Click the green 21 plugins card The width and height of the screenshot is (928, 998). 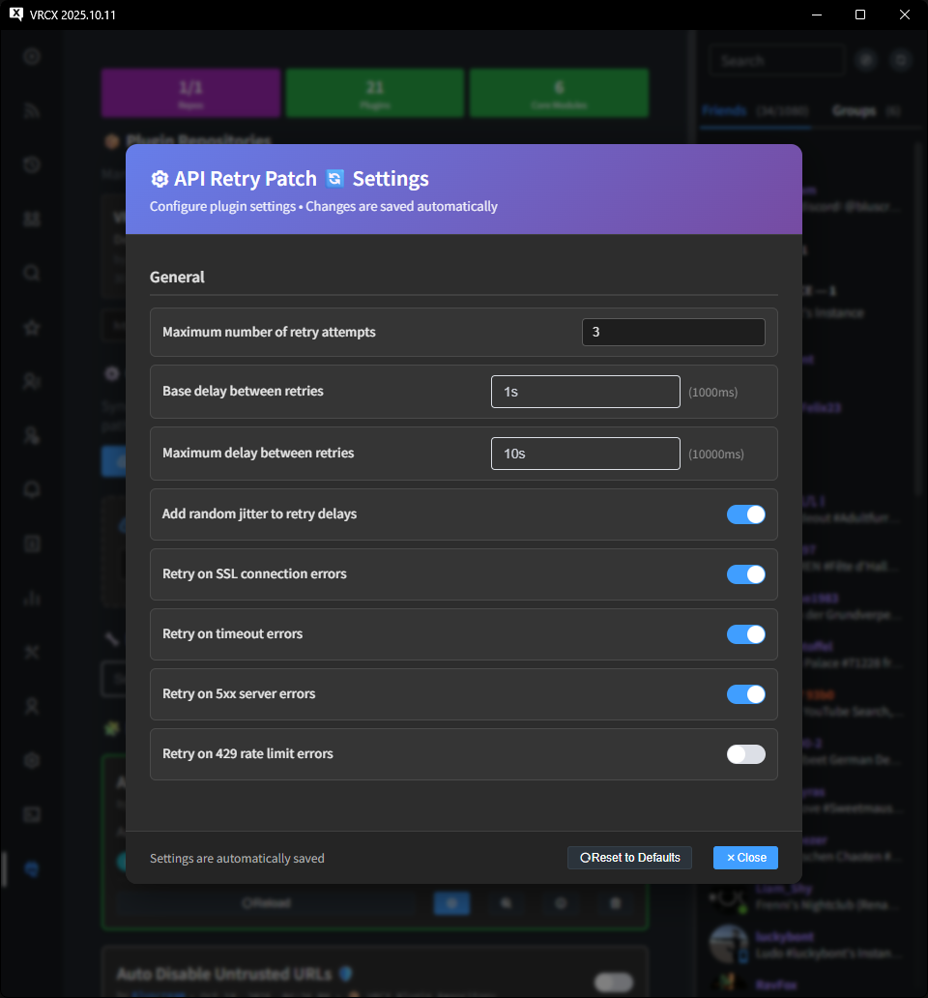375,93
